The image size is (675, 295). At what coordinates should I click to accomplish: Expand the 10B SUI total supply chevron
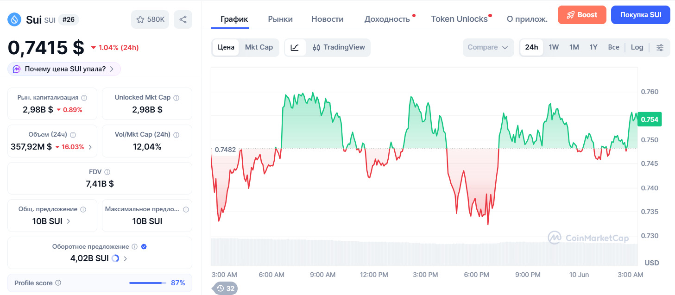[x=69, y=221]
